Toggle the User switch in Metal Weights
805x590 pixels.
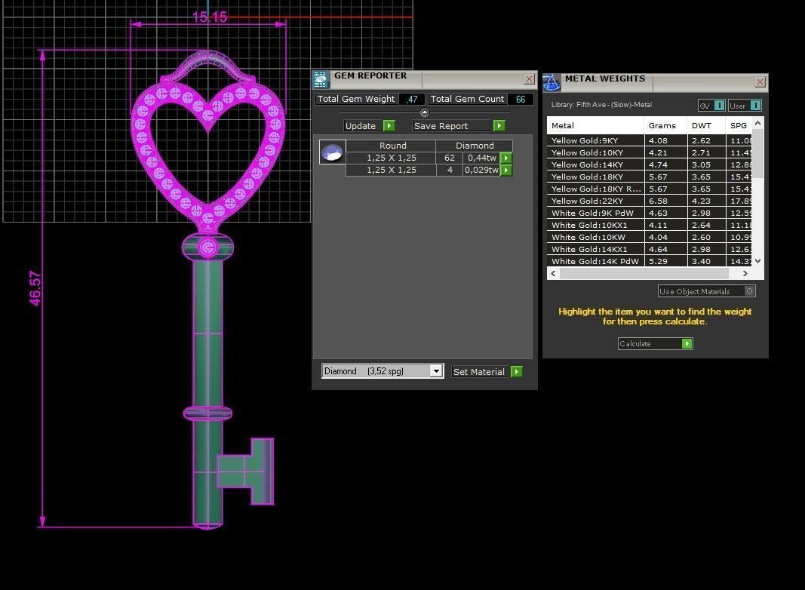(x=755, y=106)
